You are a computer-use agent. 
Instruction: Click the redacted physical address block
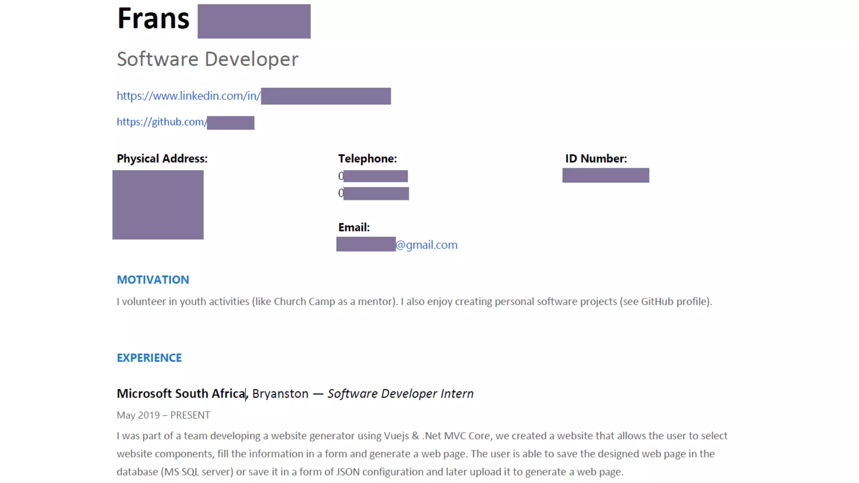(158, 205)
